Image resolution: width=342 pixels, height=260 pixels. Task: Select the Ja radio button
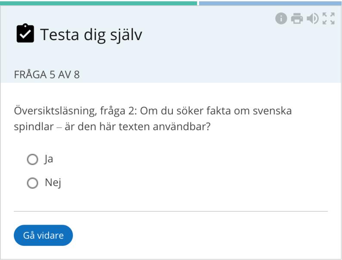(32, 160)
